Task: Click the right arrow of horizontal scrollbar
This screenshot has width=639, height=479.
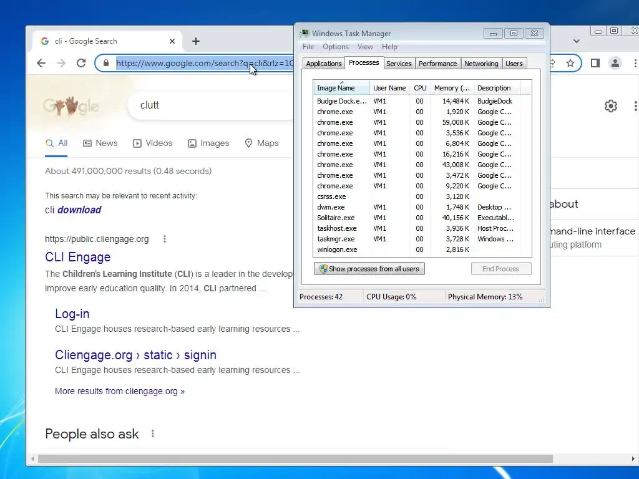Action: 633,459
